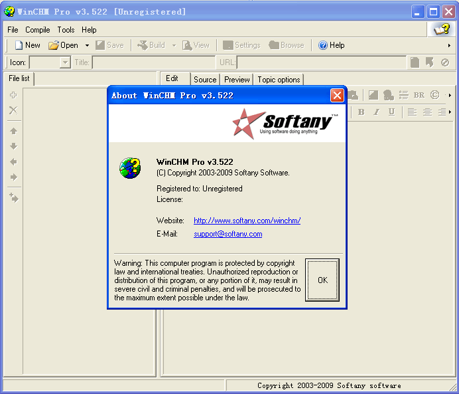Toggle italic formatting

(376, 112)
